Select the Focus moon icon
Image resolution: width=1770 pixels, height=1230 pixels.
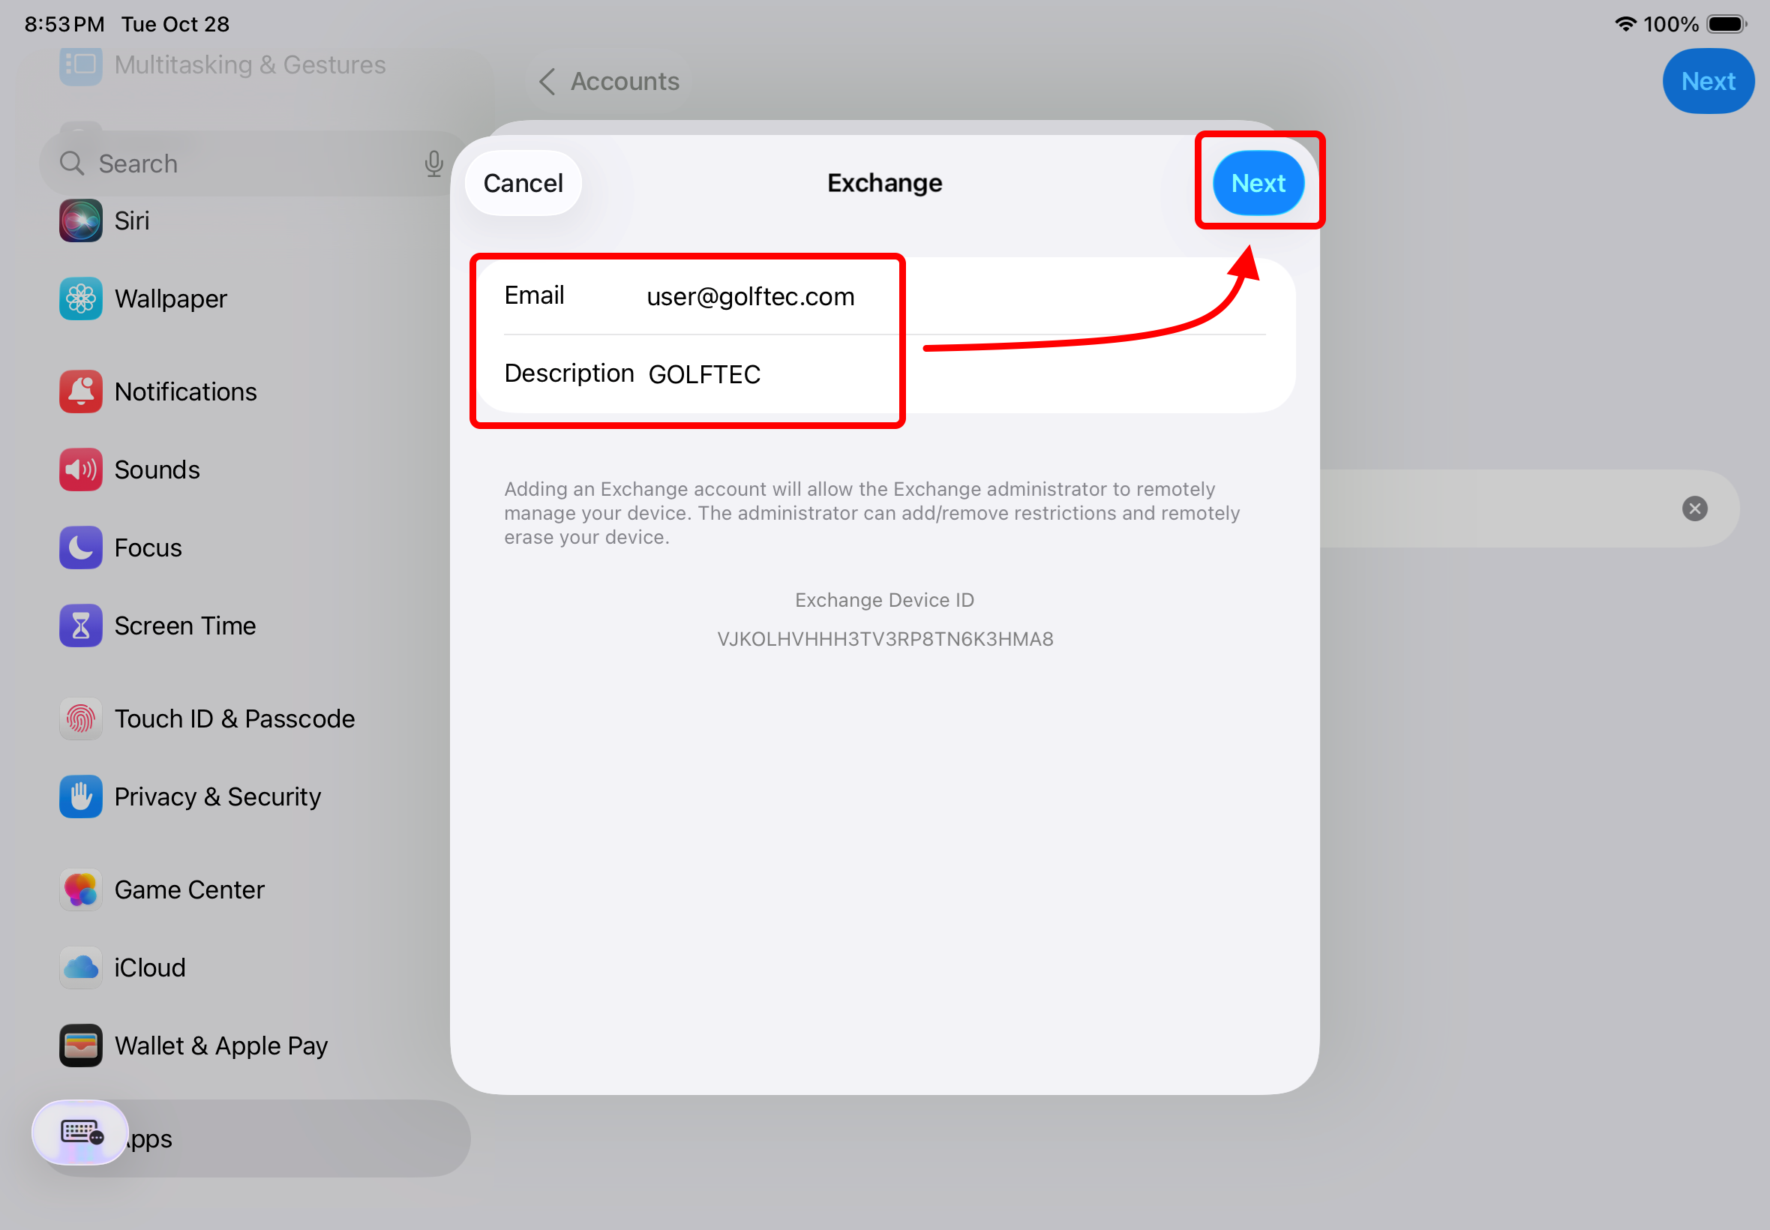80,547
